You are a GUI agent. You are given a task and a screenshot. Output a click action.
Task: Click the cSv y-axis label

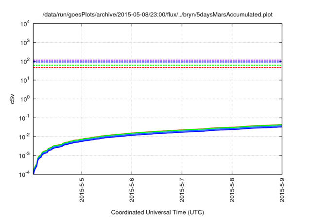12,99
